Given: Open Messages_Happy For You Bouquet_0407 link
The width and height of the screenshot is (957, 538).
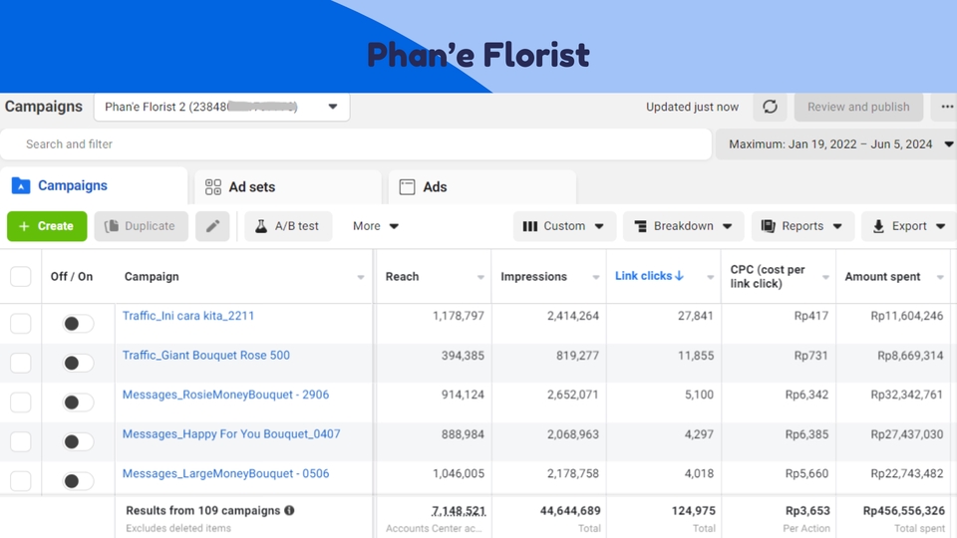Looking at the screenshot, I should [231, 434].
